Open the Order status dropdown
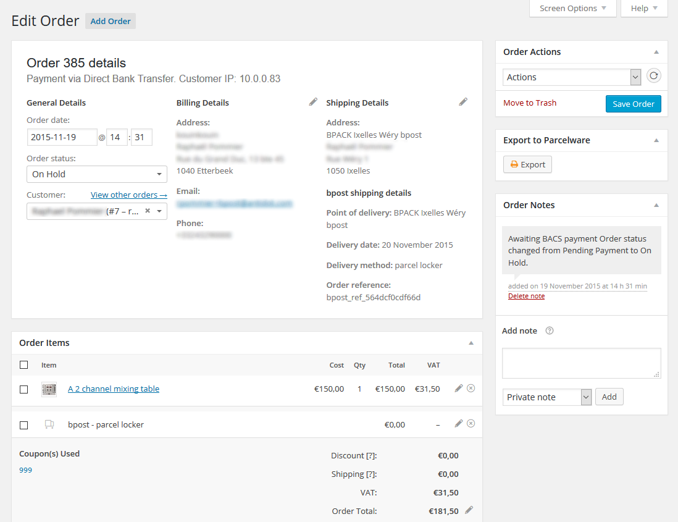This screenshot has width=678, height=522. tap(96, 174)
